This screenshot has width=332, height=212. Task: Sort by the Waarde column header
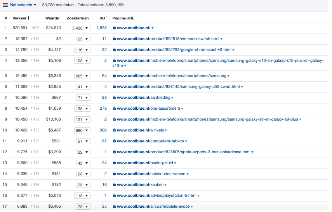point(52,18)
